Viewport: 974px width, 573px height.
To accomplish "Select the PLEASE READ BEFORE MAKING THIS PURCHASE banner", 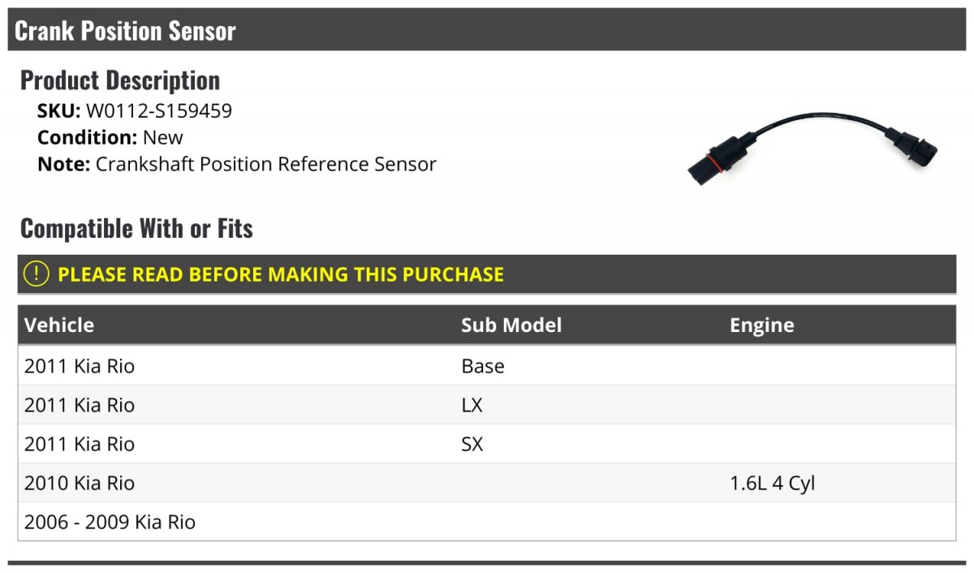I will click(x=487, y=274).
